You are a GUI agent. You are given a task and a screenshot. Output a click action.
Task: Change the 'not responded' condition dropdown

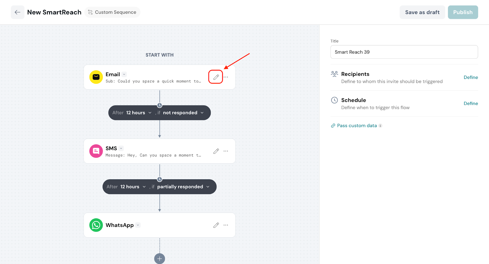click(x=183, y=113)
